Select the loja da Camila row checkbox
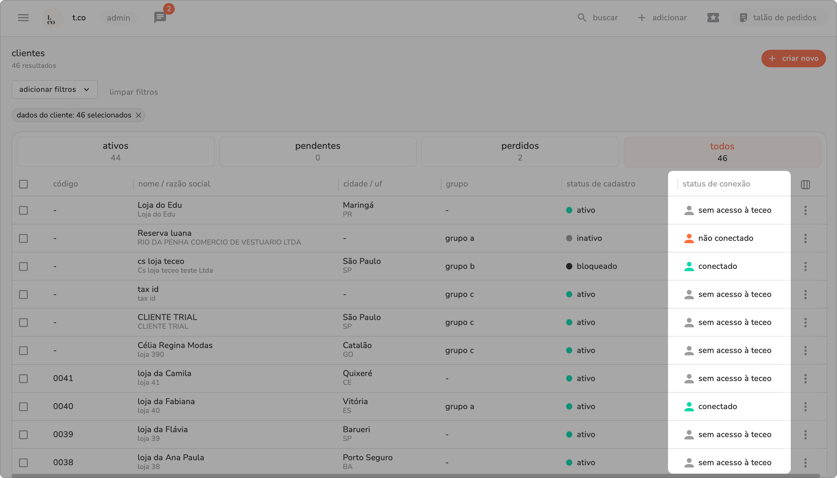Screen dimensions: 837x478 pyautogui.click(x=24, y=378)
